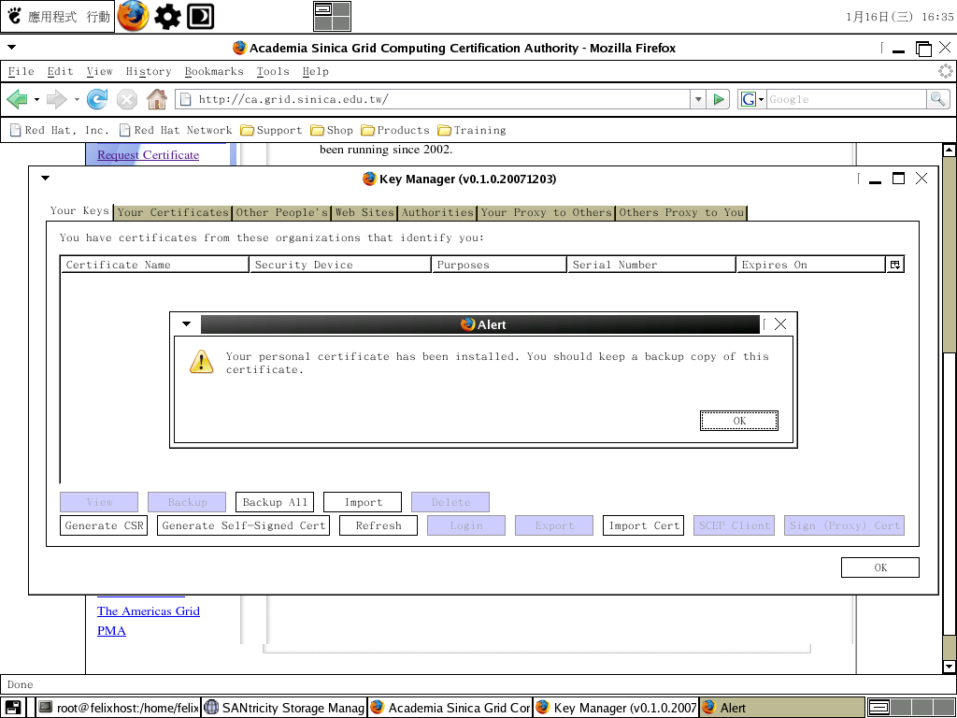The width and height of the screenshot is (957, 718).
Task: Open the Google search engine selector
Action: [x=752, y=99]
